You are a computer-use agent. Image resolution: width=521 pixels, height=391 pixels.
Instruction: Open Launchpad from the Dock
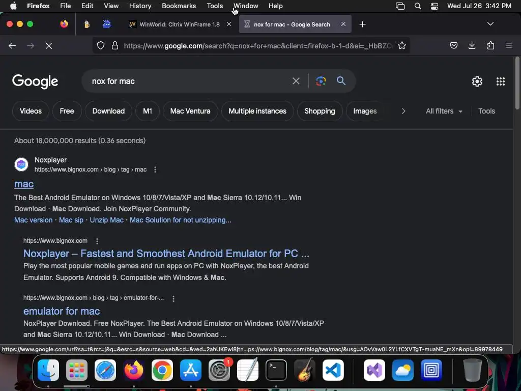[x=77, y=370]
